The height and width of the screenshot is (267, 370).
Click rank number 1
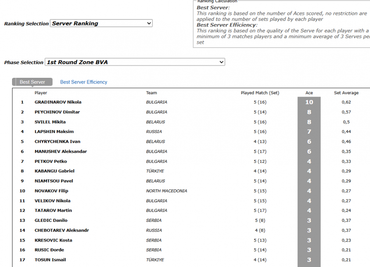pyautogui.click(x=22, y=102)
